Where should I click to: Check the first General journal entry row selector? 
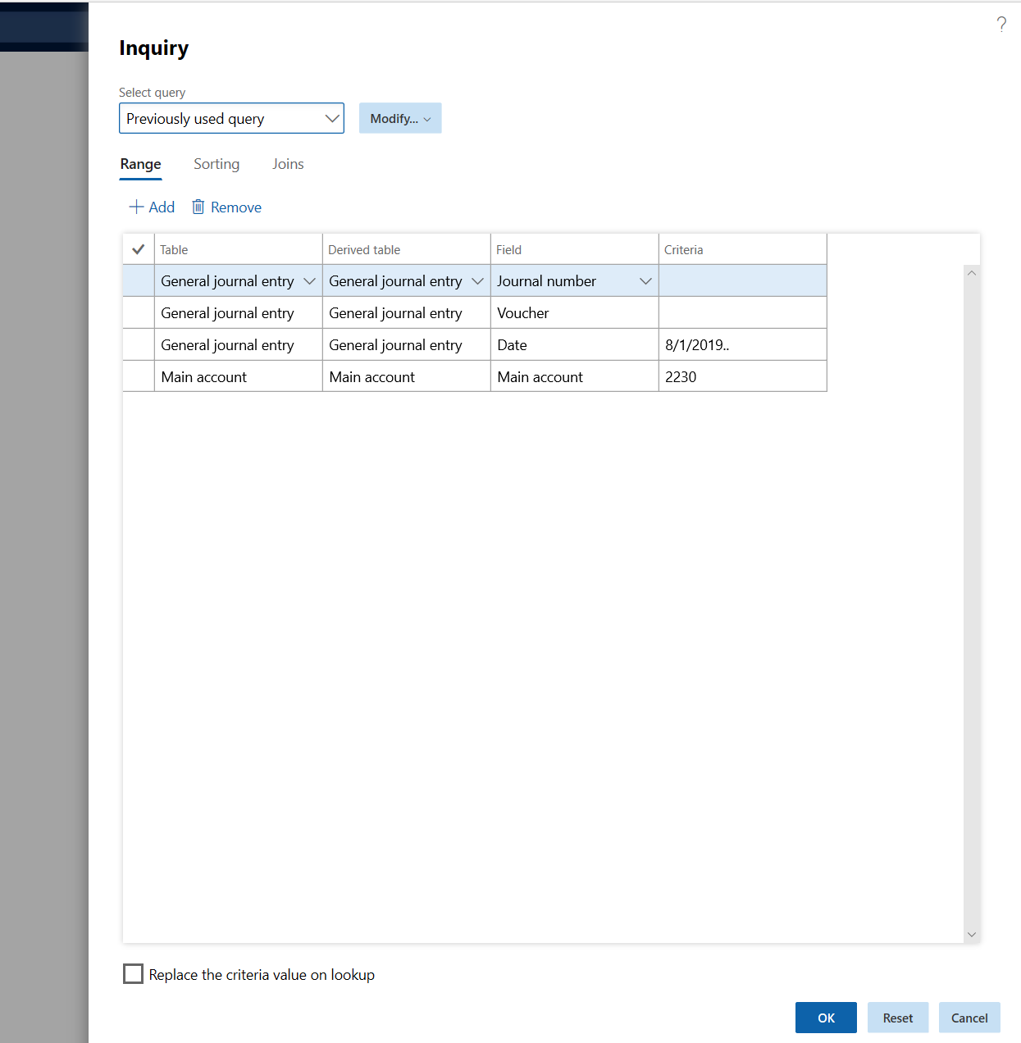pos(138,280)
